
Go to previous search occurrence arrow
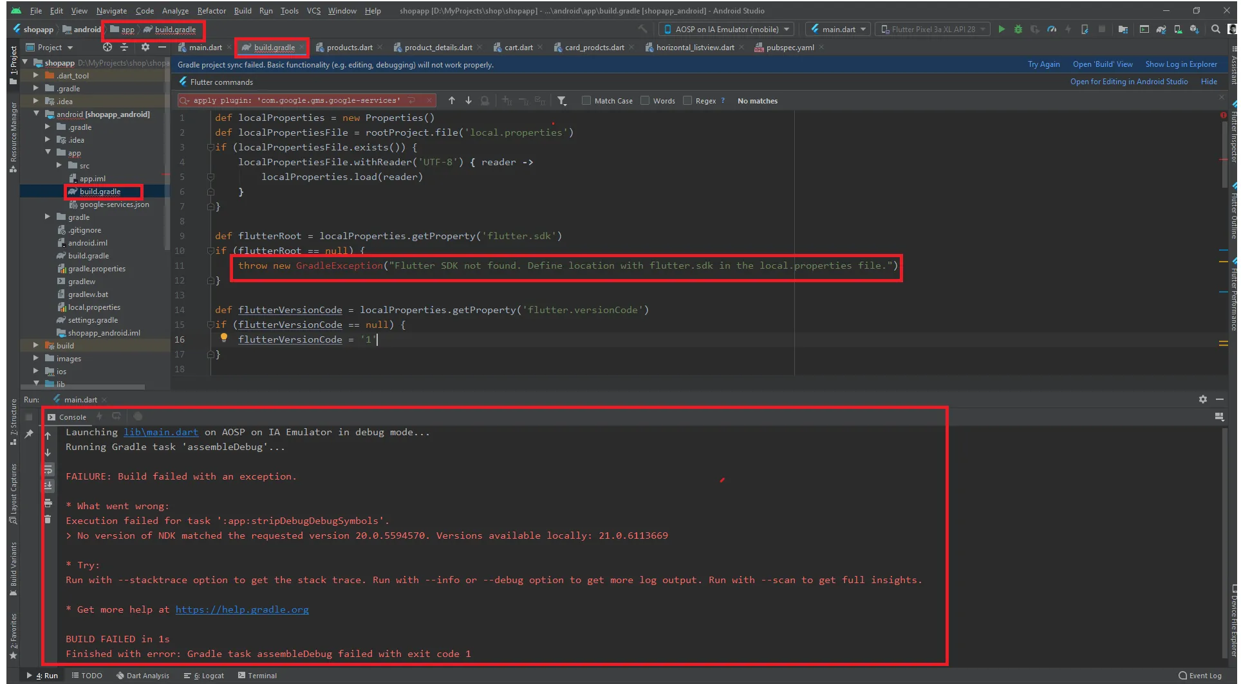click(452, 100)
